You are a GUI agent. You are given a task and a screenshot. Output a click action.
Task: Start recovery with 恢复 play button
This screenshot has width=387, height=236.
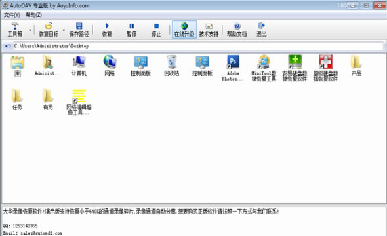click(x=107, y=29)
